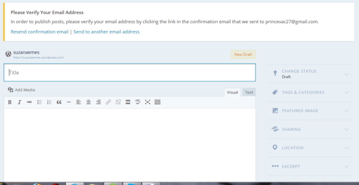Insert a numbered list

(49, 102)
